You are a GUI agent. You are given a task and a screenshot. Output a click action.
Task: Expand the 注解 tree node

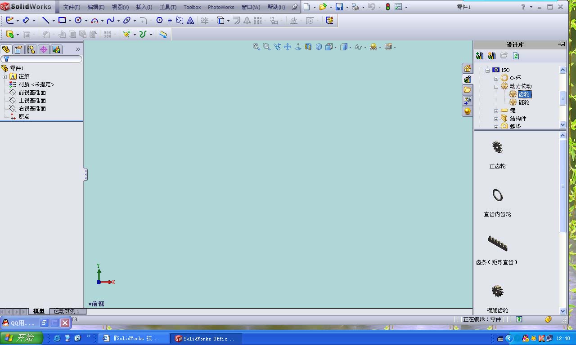(5, 77)
